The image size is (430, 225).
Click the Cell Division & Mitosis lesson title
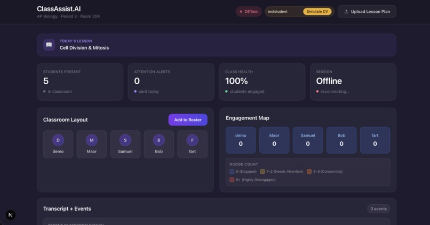pos(84,47)
